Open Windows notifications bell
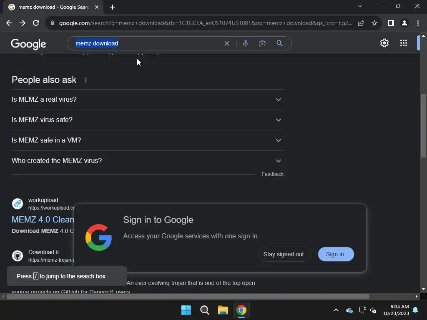 coord(416,310)
